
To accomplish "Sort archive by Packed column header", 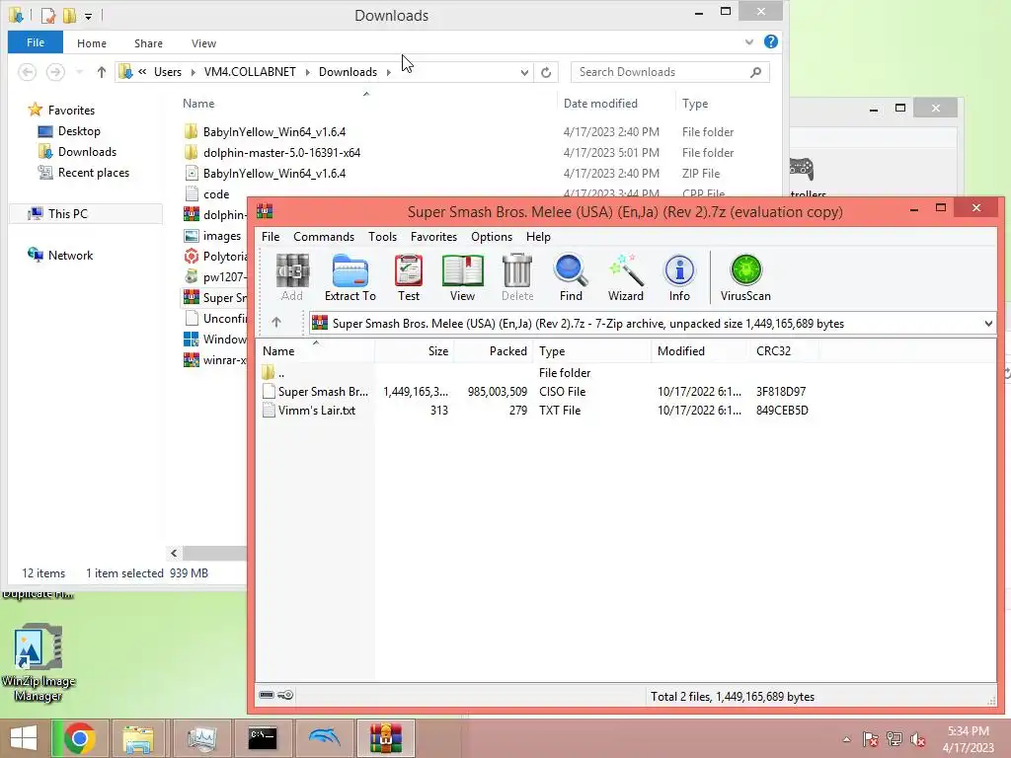I will pyautogui.click(x=494, y=350).
